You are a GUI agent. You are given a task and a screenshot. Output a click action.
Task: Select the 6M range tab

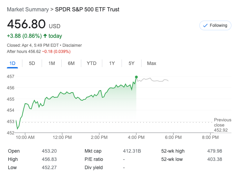[x=71, y=63]
